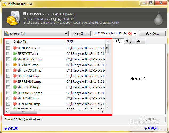Click the green status dot for $R7ZVTIT.chk
The image size is (169, 133).
pyautogui.click(x=15, y=53)
